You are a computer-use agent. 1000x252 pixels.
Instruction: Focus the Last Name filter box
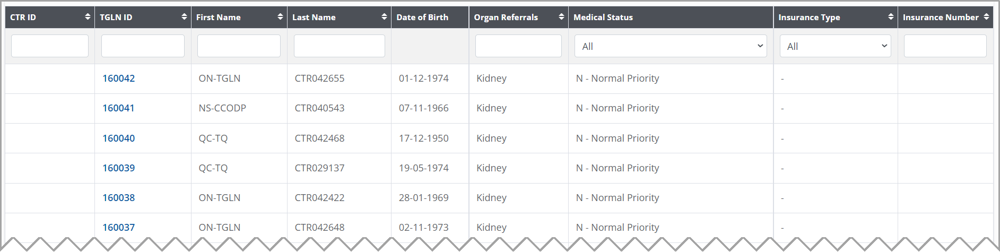coord(340,46)
